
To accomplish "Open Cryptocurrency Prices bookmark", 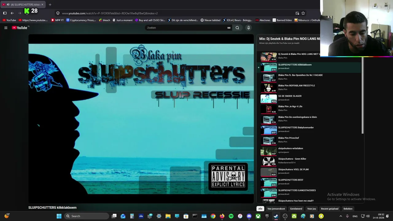I will point(81,20).
